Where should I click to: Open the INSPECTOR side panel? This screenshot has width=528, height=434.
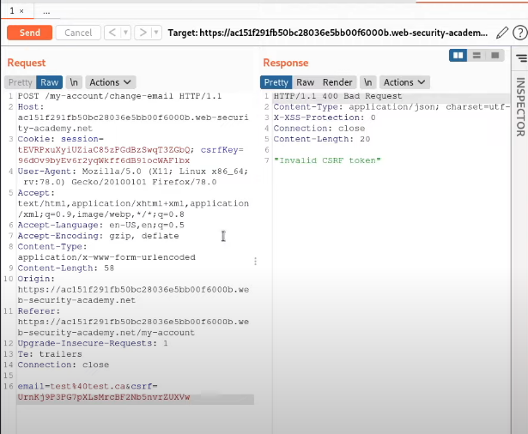520,107
